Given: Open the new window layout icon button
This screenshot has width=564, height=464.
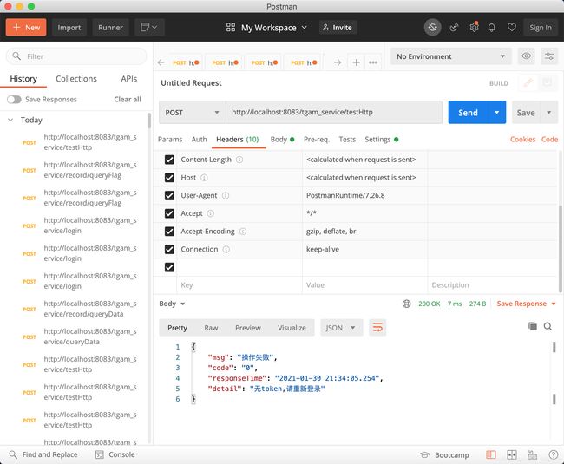Looking at the screenshot, I should pos(149,27).
